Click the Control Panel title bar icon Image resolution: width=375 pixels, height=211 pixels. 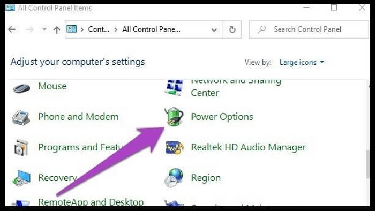[10, 7]
